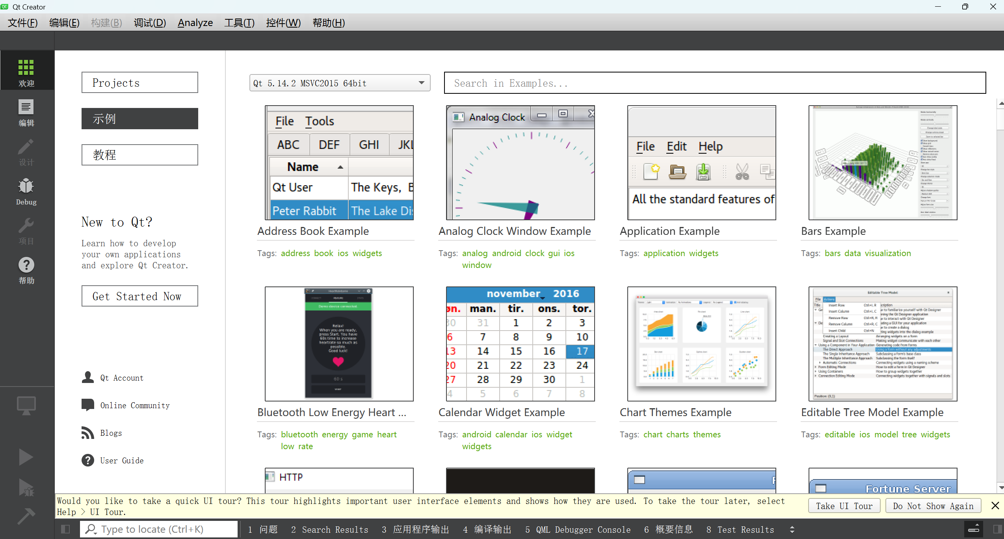Open the 1 问题 (Issues) pane

[x=263, y=529]
